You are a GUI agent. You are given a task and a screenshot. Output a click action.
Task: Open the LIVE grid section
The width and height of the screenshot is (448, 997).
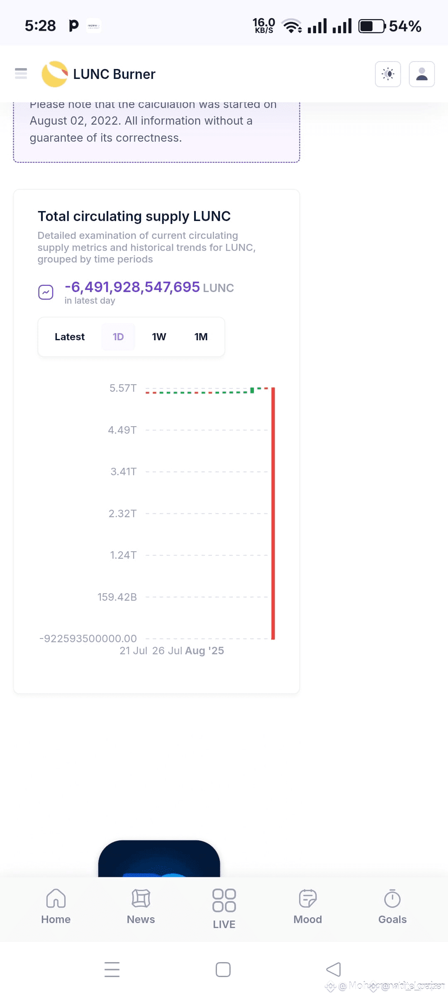(x=224, y=909)
